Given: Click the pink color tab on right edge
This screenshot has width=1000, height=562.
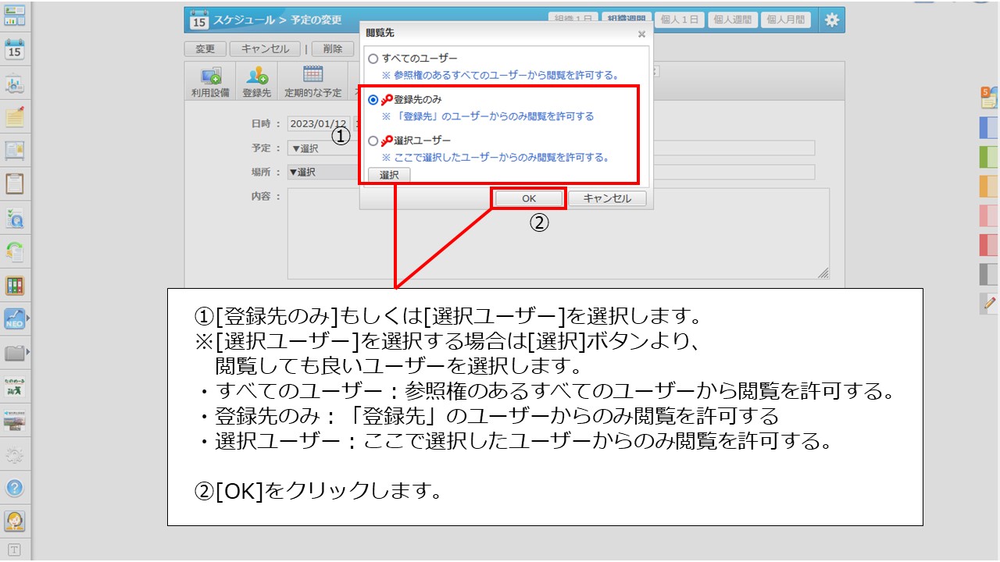Looking at the screenshot, I should coord(989,215).
